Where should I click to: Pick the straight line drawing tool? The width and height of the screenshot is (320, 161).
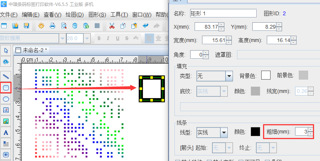click(x=6, y=77)
